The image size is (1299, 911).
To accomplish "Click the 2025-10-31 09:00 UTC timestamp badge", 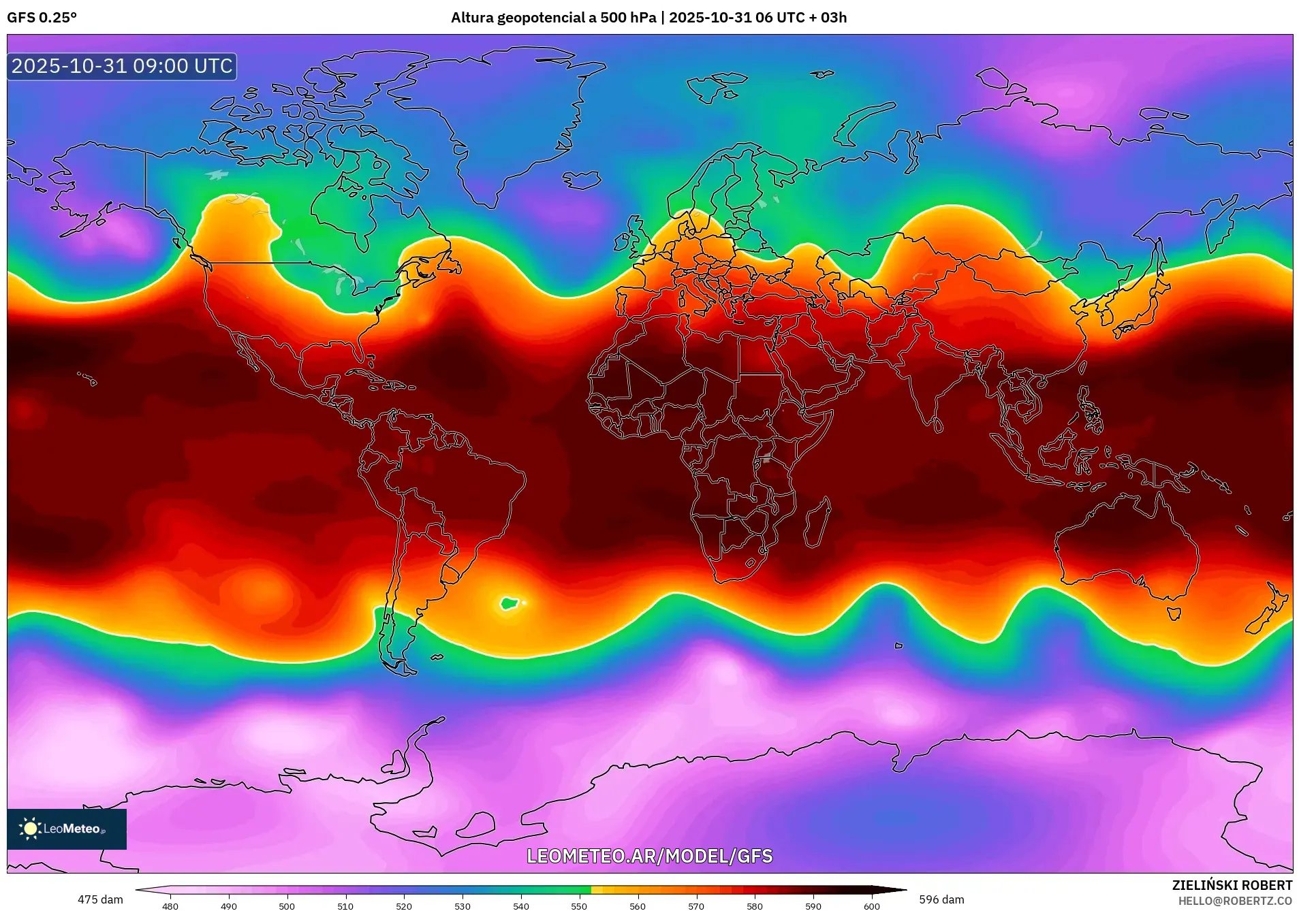I will pos(121,67).
